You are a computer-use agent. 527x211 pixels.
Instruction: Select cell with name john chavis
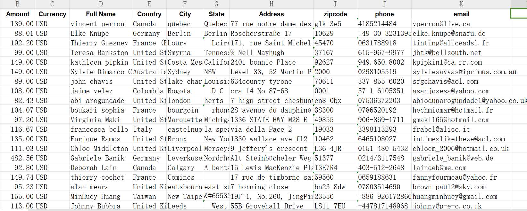tap(101, 81)
